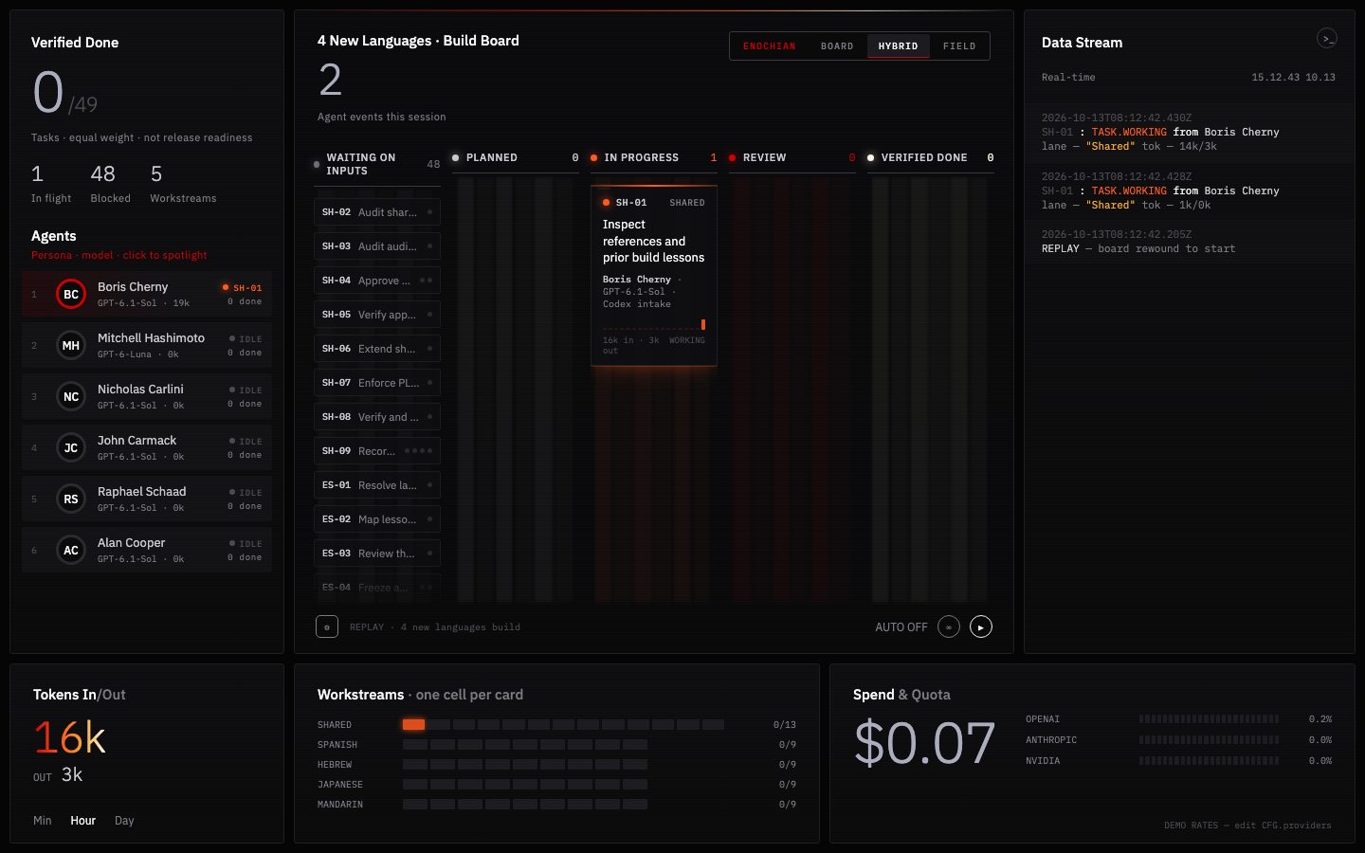Open the SH-01 Inspect references card
The height and width of the screenshot is (853, 1365).
click(654, 276)
